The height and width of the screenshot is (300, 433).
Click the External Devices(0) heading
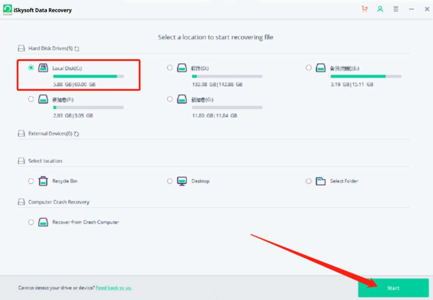pos(50,134)
